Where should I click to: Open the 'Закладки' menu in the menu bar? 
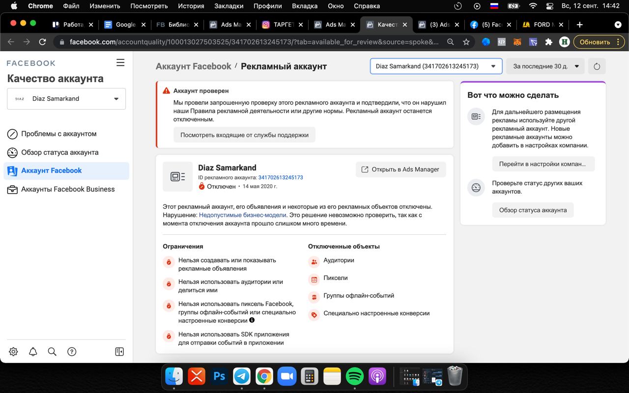pyautogui.click(x=229, y=6)
